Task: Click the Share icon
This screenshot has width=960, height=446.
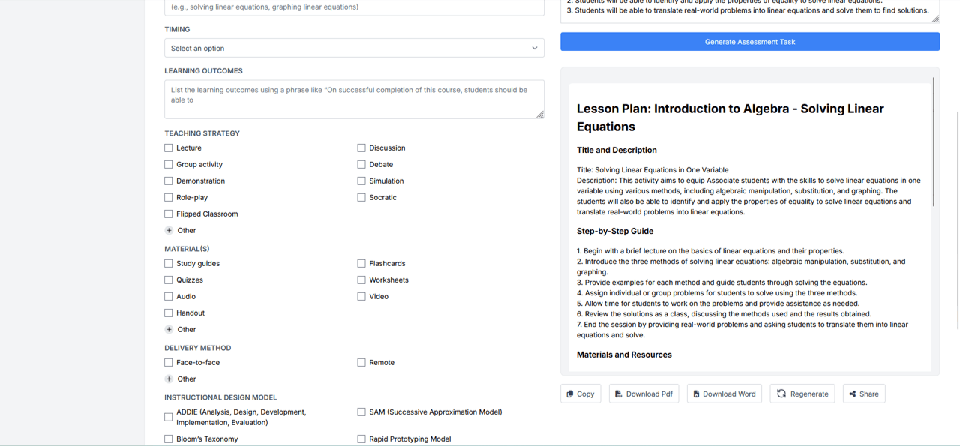Action: tap(852, 393)
